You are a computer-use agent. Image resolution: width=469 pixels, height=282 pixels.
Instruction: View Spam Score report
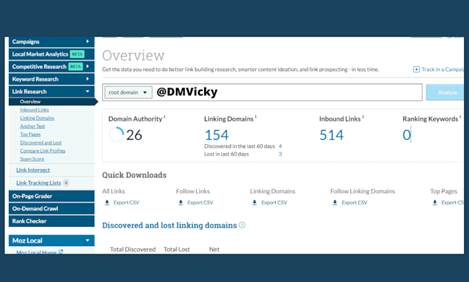click(x=32, y=159)
